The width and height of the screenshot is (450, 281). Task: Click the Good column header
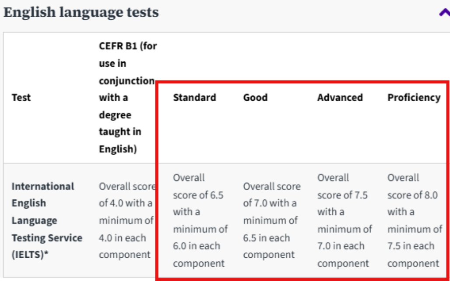[x=255, y=97]
